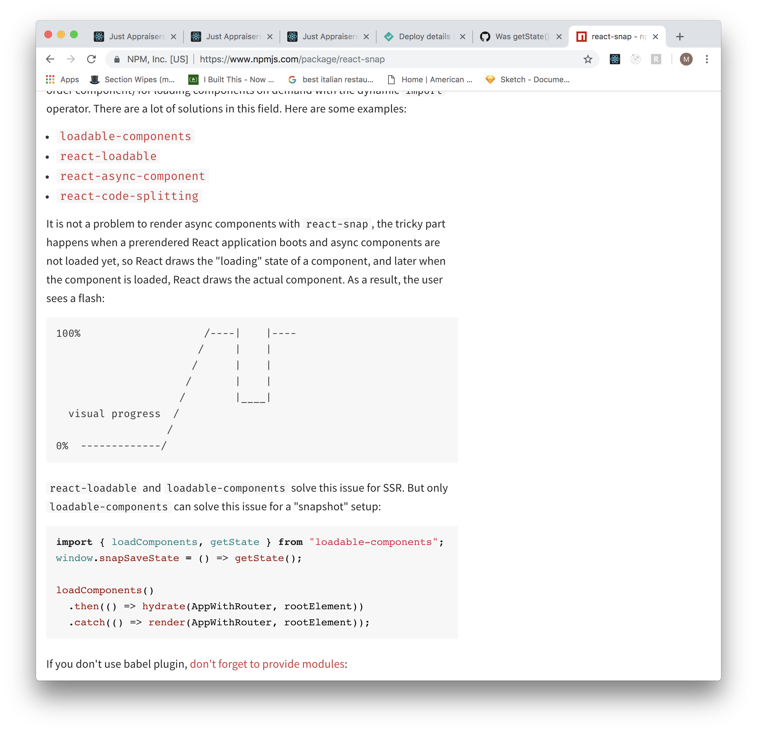Open the Sketch - Docume... bookmark
Viewport: 757px width, 732px height.
[x=528, y=80]
